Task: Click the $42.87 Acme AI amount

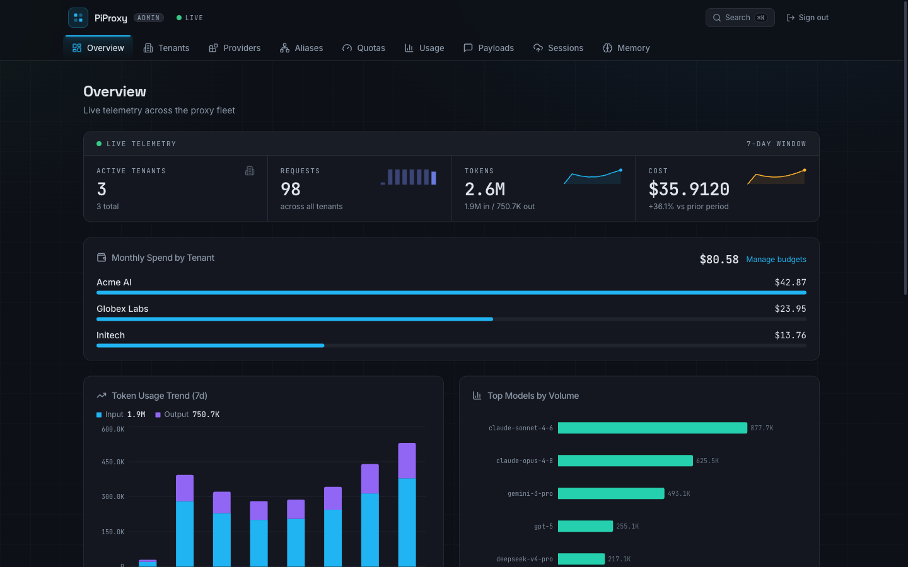Action: point(791,282)
